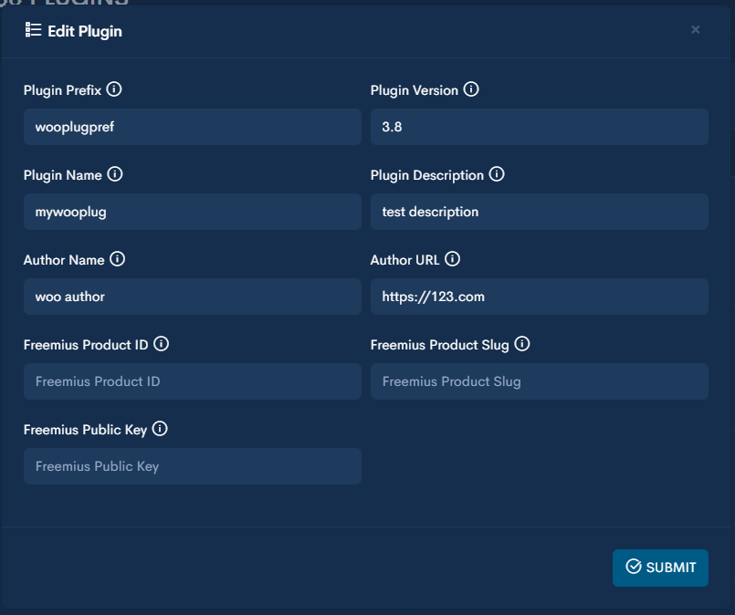
Task: Open the Plugin Description info tooltip icon
Action: (x=497, y=174)
